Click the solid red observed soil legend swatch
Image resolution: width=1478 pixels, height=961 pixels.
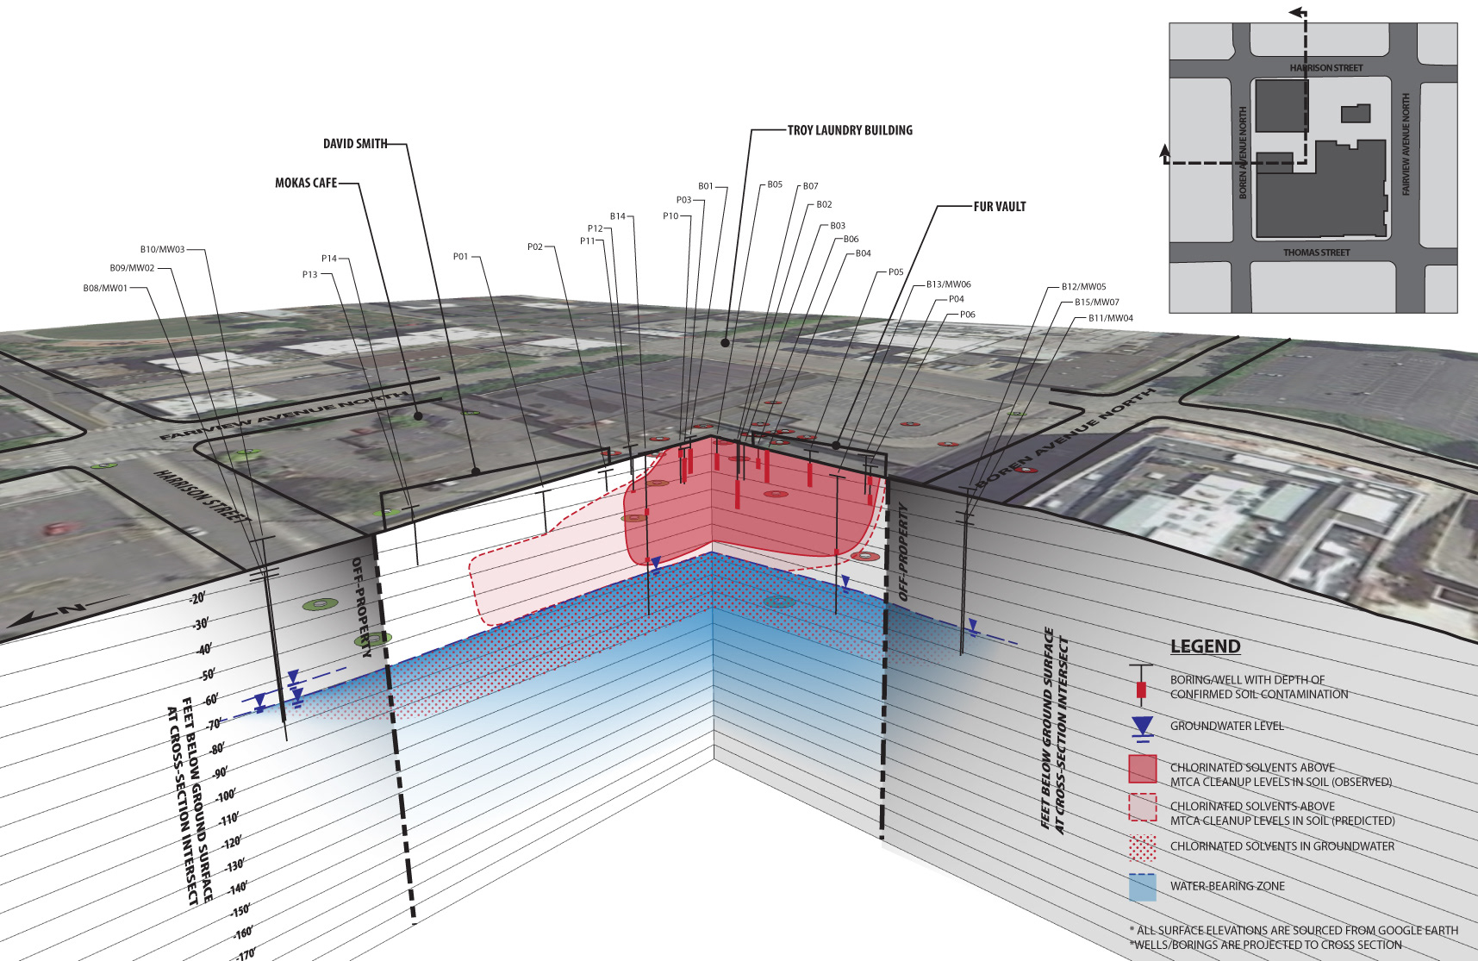click(x=1143, y=769)
